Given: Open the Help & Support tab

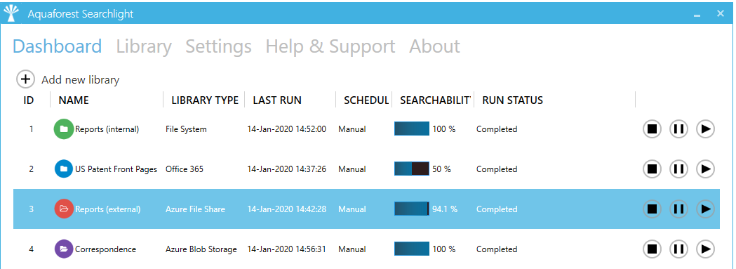Looking at the screenshot, I should (x=330, y=46).
